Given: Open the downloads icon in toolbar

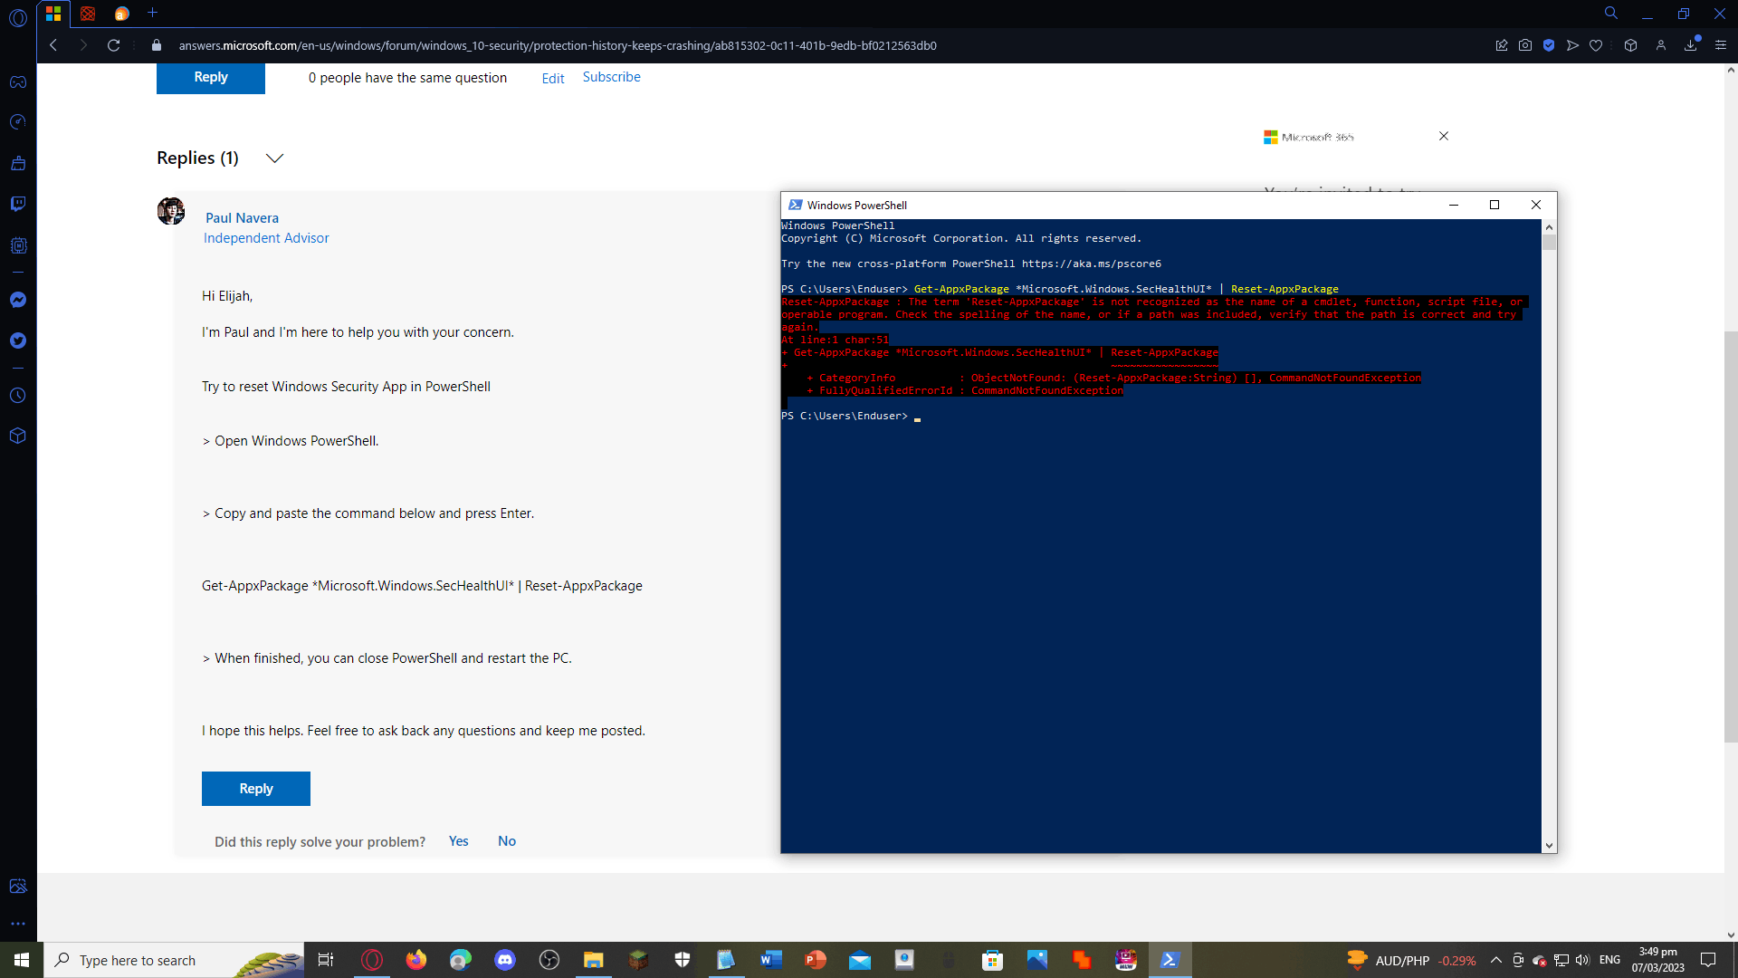Looking at the screenshot, I should pyautogui.click(x=1690, y=45).
